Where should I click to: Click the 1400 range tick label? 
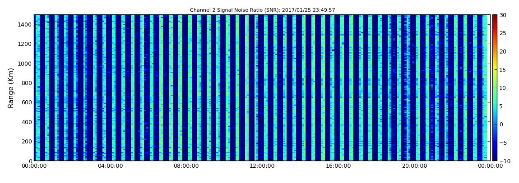point(25,24)
